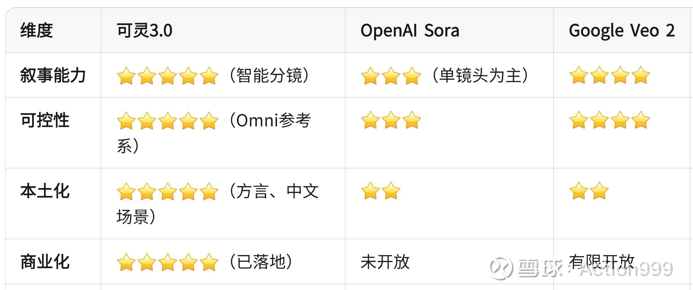The image size is (693, 290).
Task: Click the 可控性 row label
Action: point(45,120)
